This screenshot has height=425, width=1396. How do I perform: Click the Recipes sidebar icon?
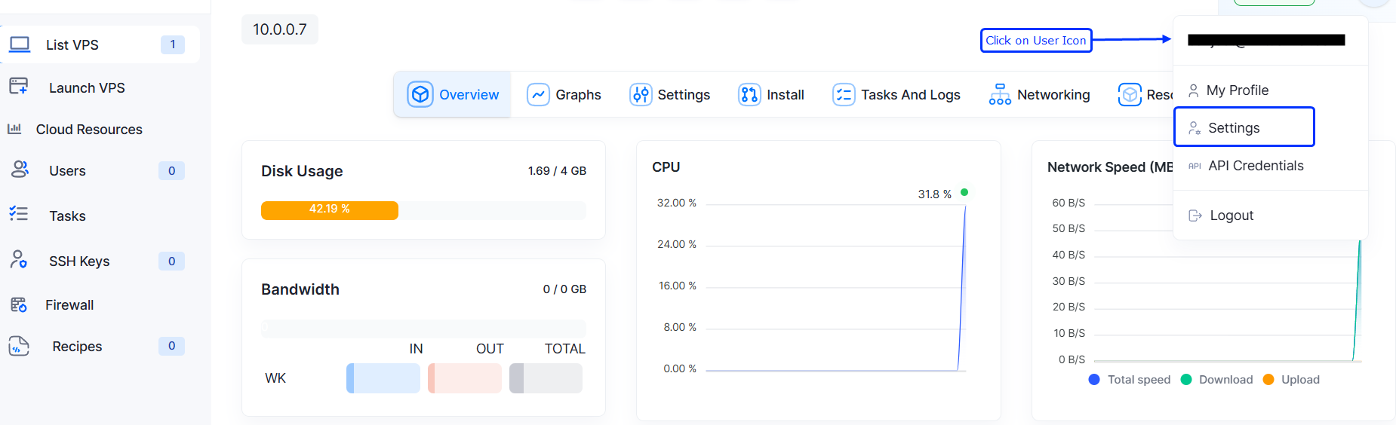pos(19,346)
